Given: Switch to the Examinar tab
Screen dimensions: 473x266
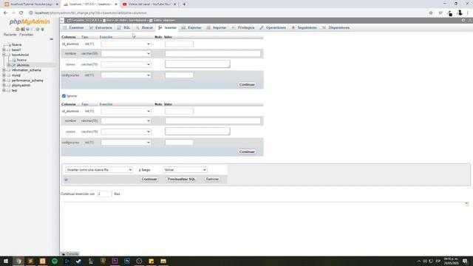Looking at the screenshot, I should (73, 28).
